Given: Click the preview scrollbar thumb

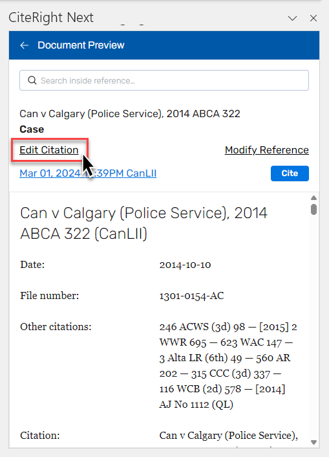Looking at the screenshot, I should [313, 209].
